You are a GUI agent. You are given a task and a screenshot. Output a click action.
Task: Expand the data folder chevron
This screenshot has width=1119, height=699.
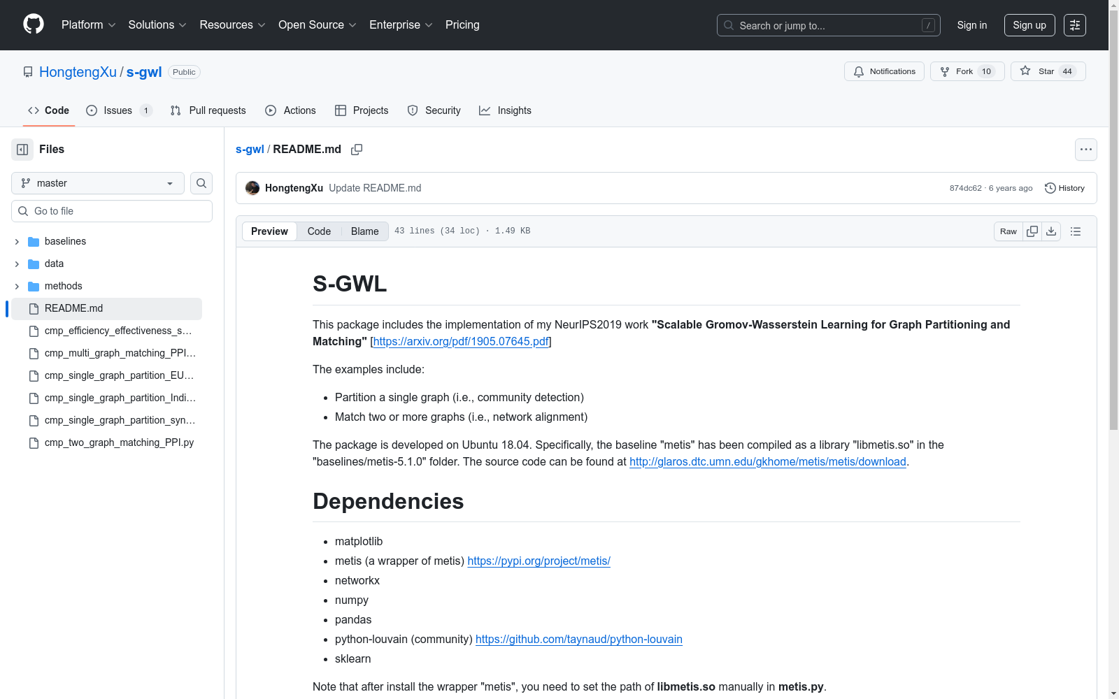click(x=17, y=264)
